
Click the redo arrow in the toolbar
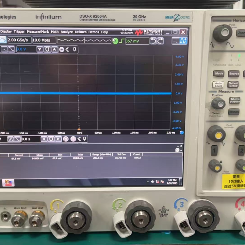coord(160,41)
